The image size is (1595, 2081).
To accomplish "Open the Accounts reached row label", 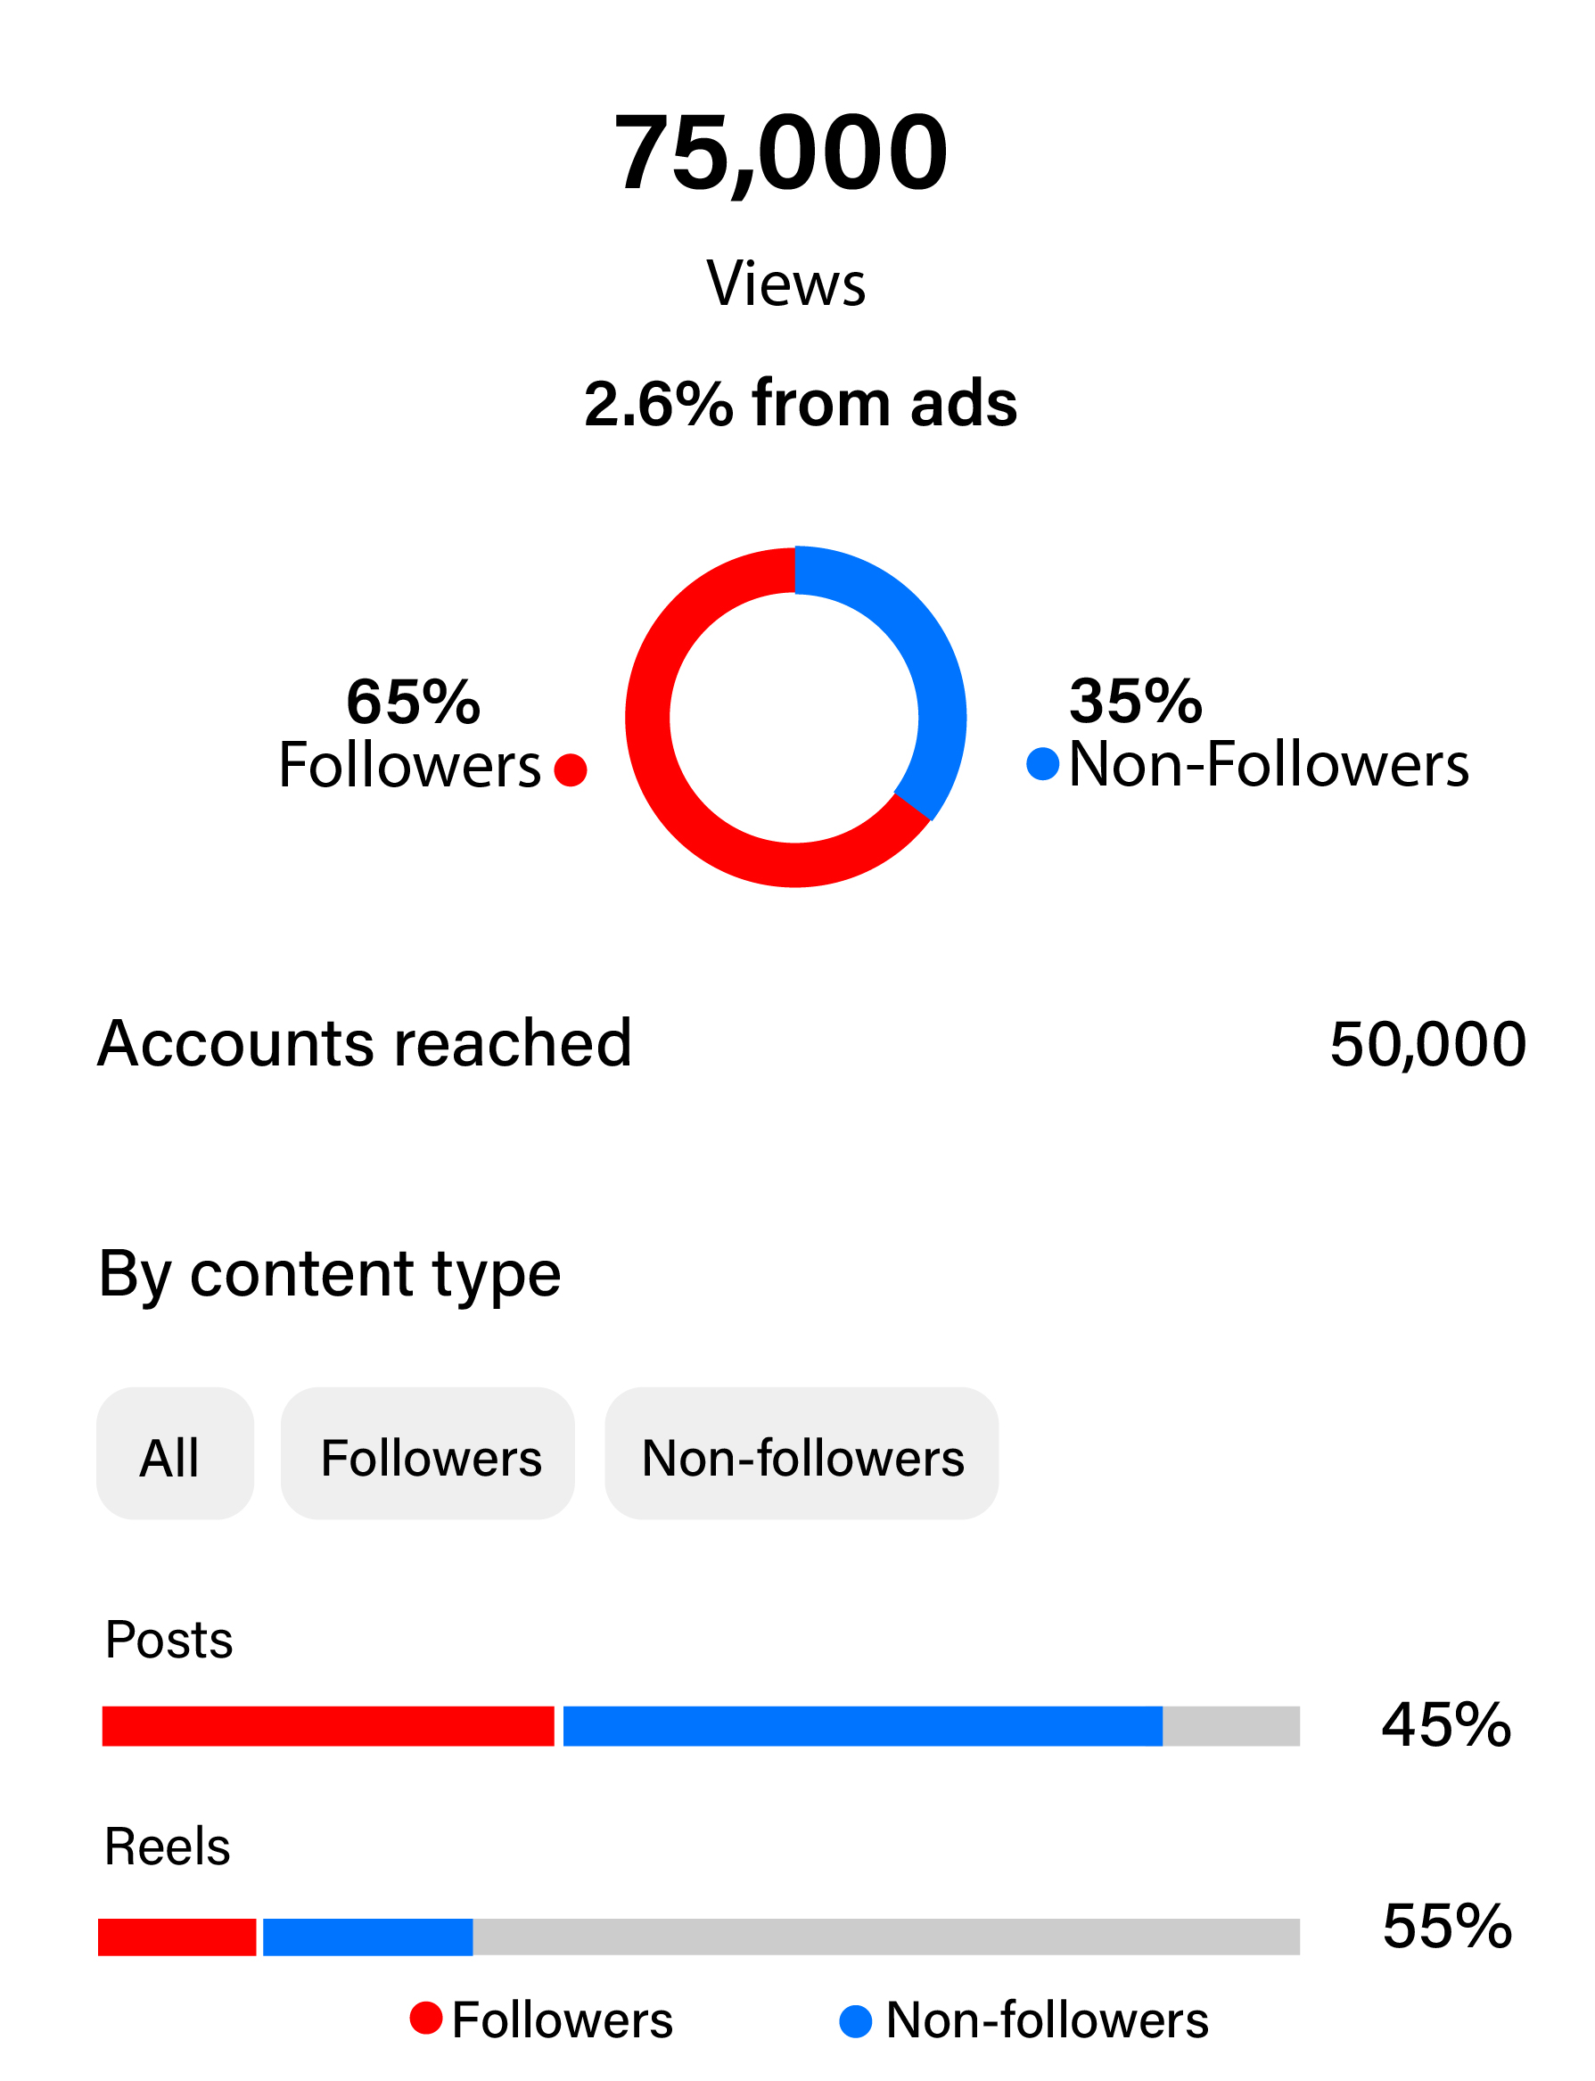I will 365,1043.
